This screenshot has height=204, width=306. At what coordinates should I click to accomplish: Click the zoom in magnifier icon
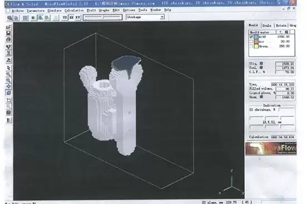click(x=8, y=74)
